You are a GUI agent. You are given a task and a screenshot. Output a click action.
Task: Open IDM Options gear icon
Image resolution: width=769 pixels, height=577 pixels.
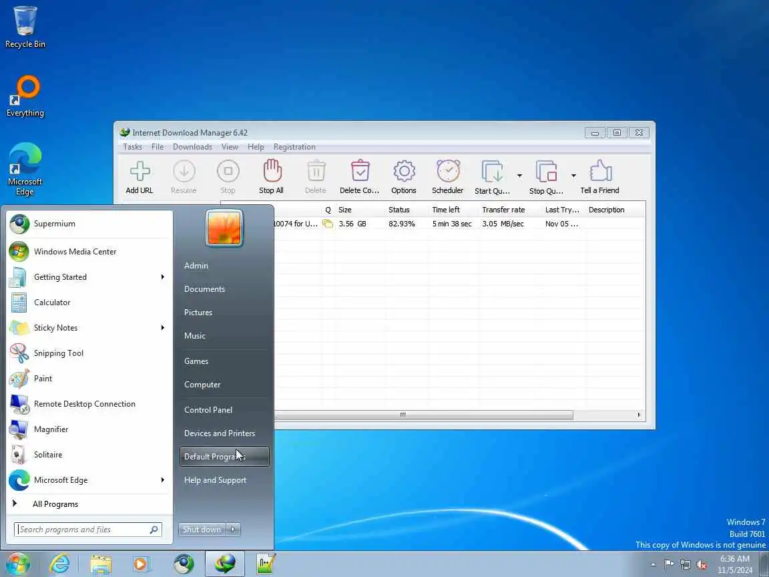coord(404,177)
